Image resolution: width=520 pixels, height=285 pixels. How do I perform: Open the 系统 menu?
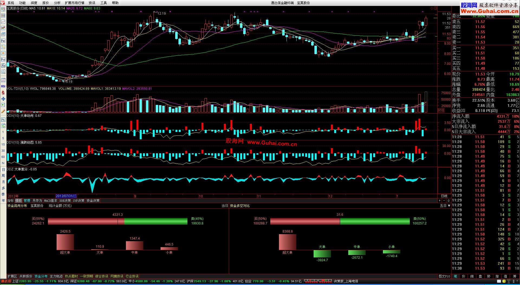11,3
